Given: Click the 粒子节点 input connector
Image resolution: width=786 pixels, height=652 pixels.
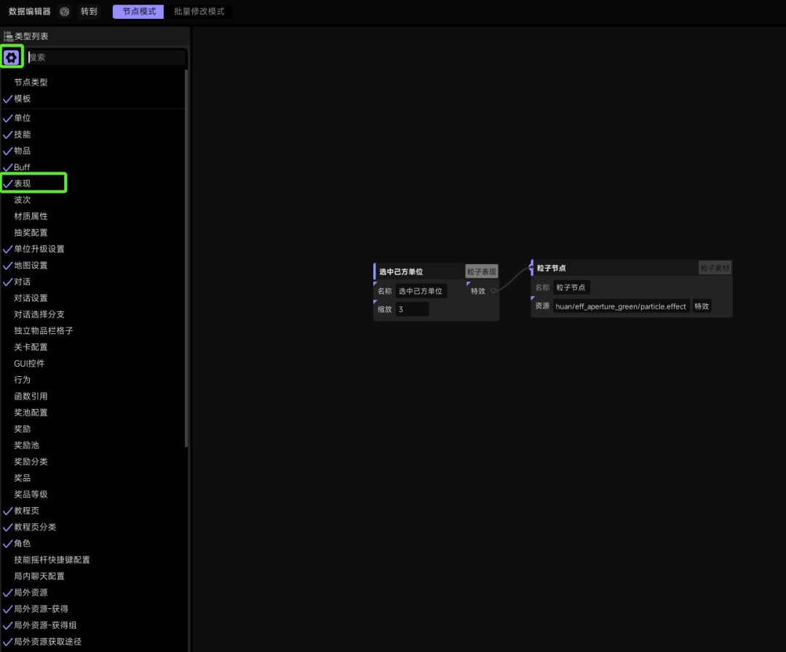Looking at the screenshot, I should [x=531, y=268].
